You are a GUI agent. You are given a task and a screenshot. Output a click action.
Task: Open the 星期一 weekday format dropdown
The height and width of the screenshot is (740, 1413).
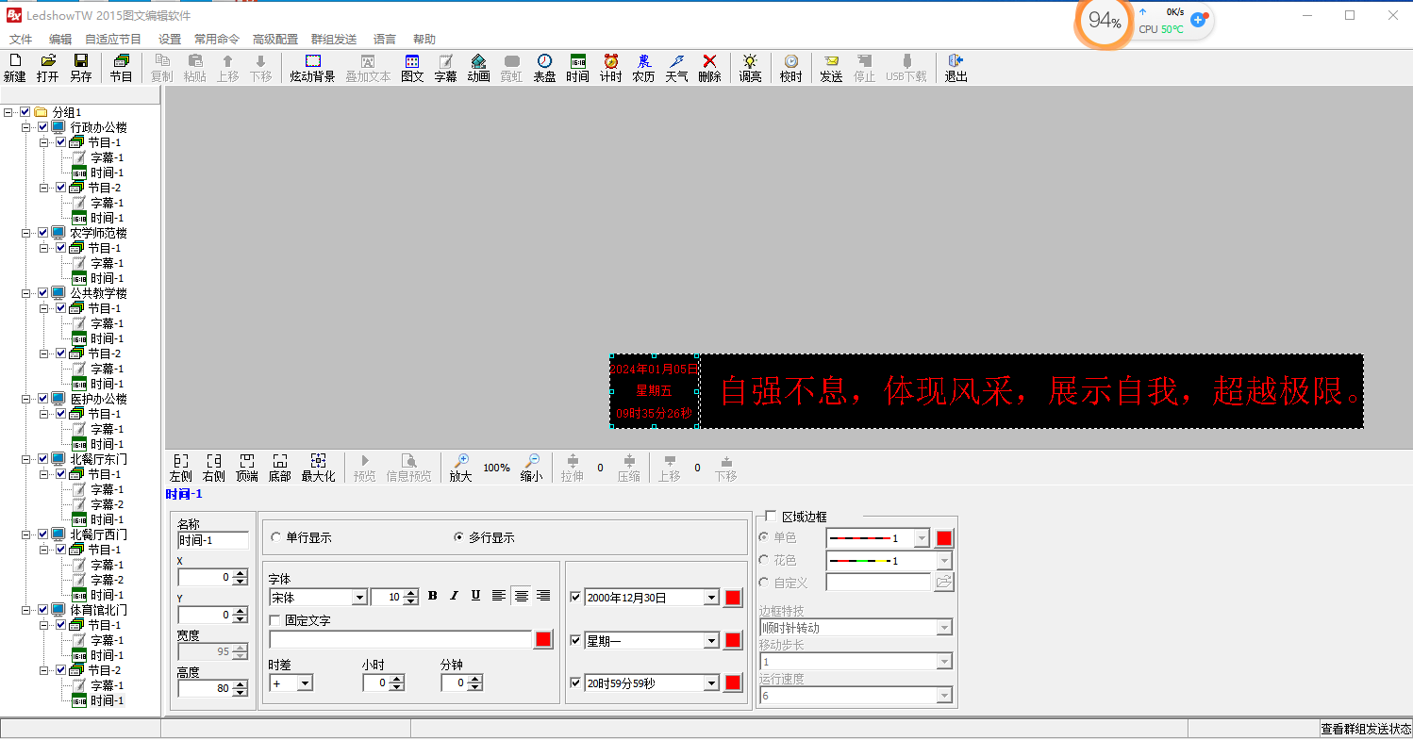(711, 640)
